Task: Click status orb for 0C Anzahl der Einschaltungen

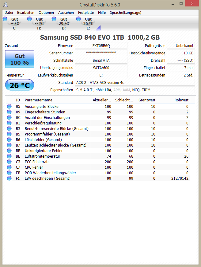Action: pos(9,117)
